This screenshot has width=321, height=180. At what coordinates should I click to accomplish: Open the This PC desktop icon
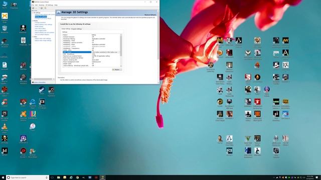[x=5, y=4]
